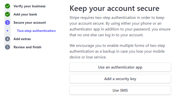This screenshot has height=100, width=181.
Task: Open the Add your bank step
Action: pyautogui.click(x=25, y=14)
